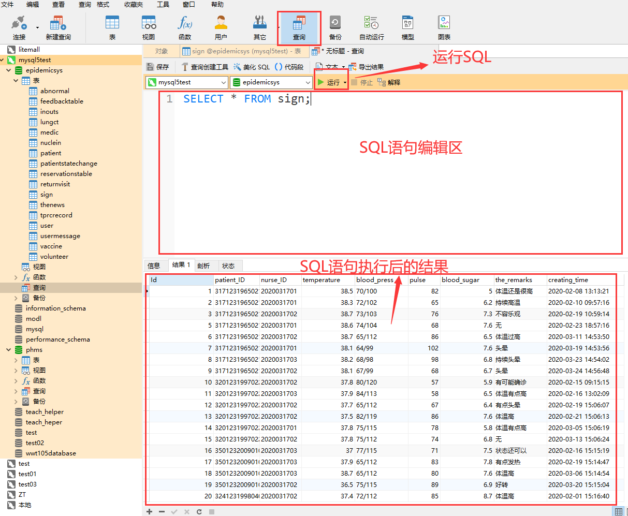Click the Save (保存) button
This screenshot has width=628, height=516.
coord(158,67)
